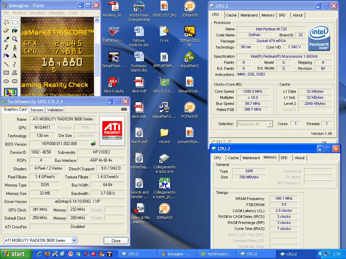Open the Modifica menu in Paint
This screenshot has height=259, width=346.
pyautogui.click(x=19, y=13)
